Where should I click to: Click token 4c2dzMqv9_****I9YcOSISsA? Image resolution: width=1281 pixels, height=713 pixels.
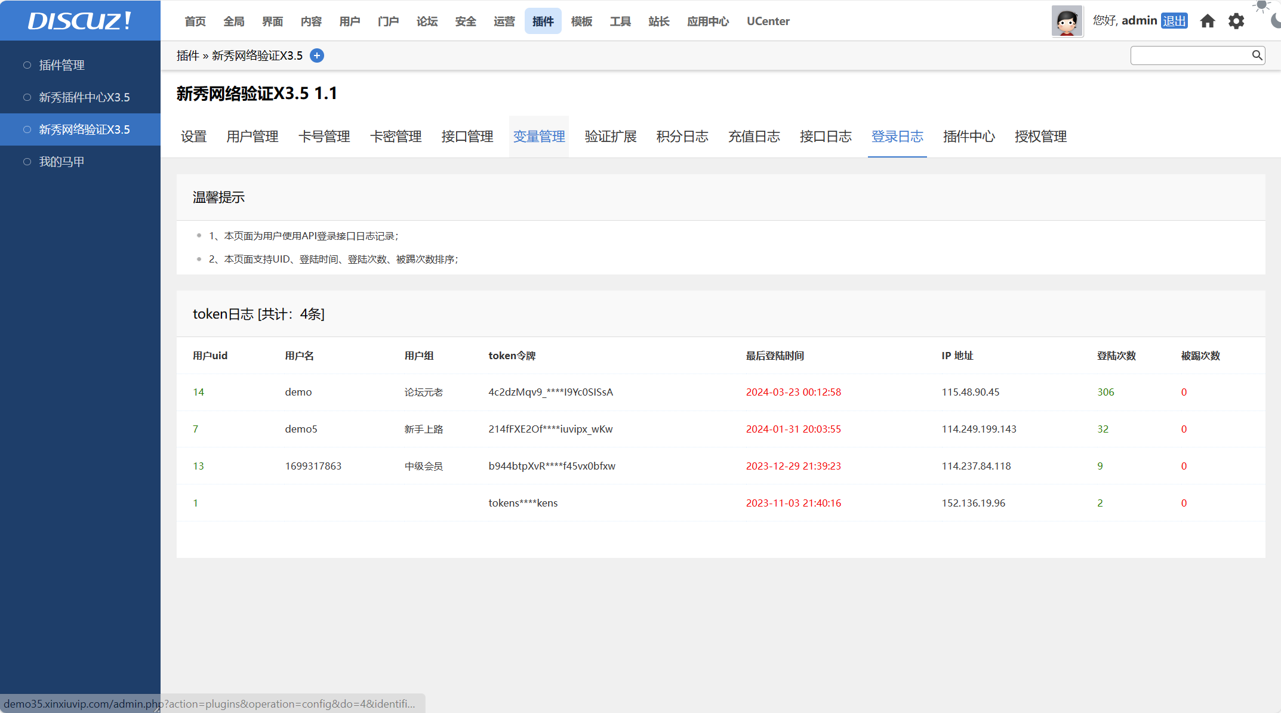[551, 392]
